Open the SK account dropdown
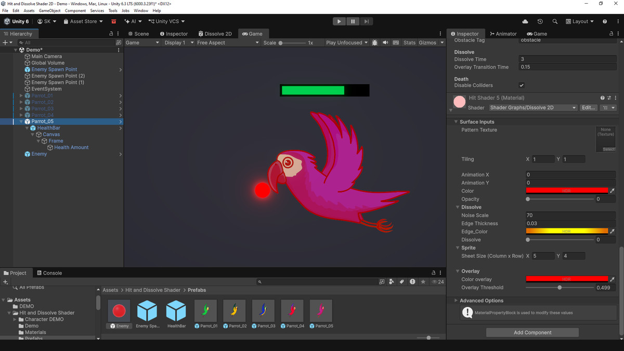The height and width of the screenshot is (351, 624). click(47, 21)
